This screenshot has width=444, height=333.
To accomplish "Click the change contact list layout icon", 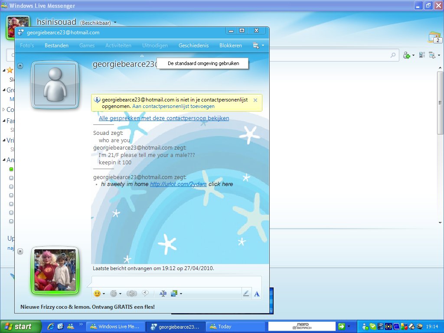I will pyautogui.click(x=422, y=55).
